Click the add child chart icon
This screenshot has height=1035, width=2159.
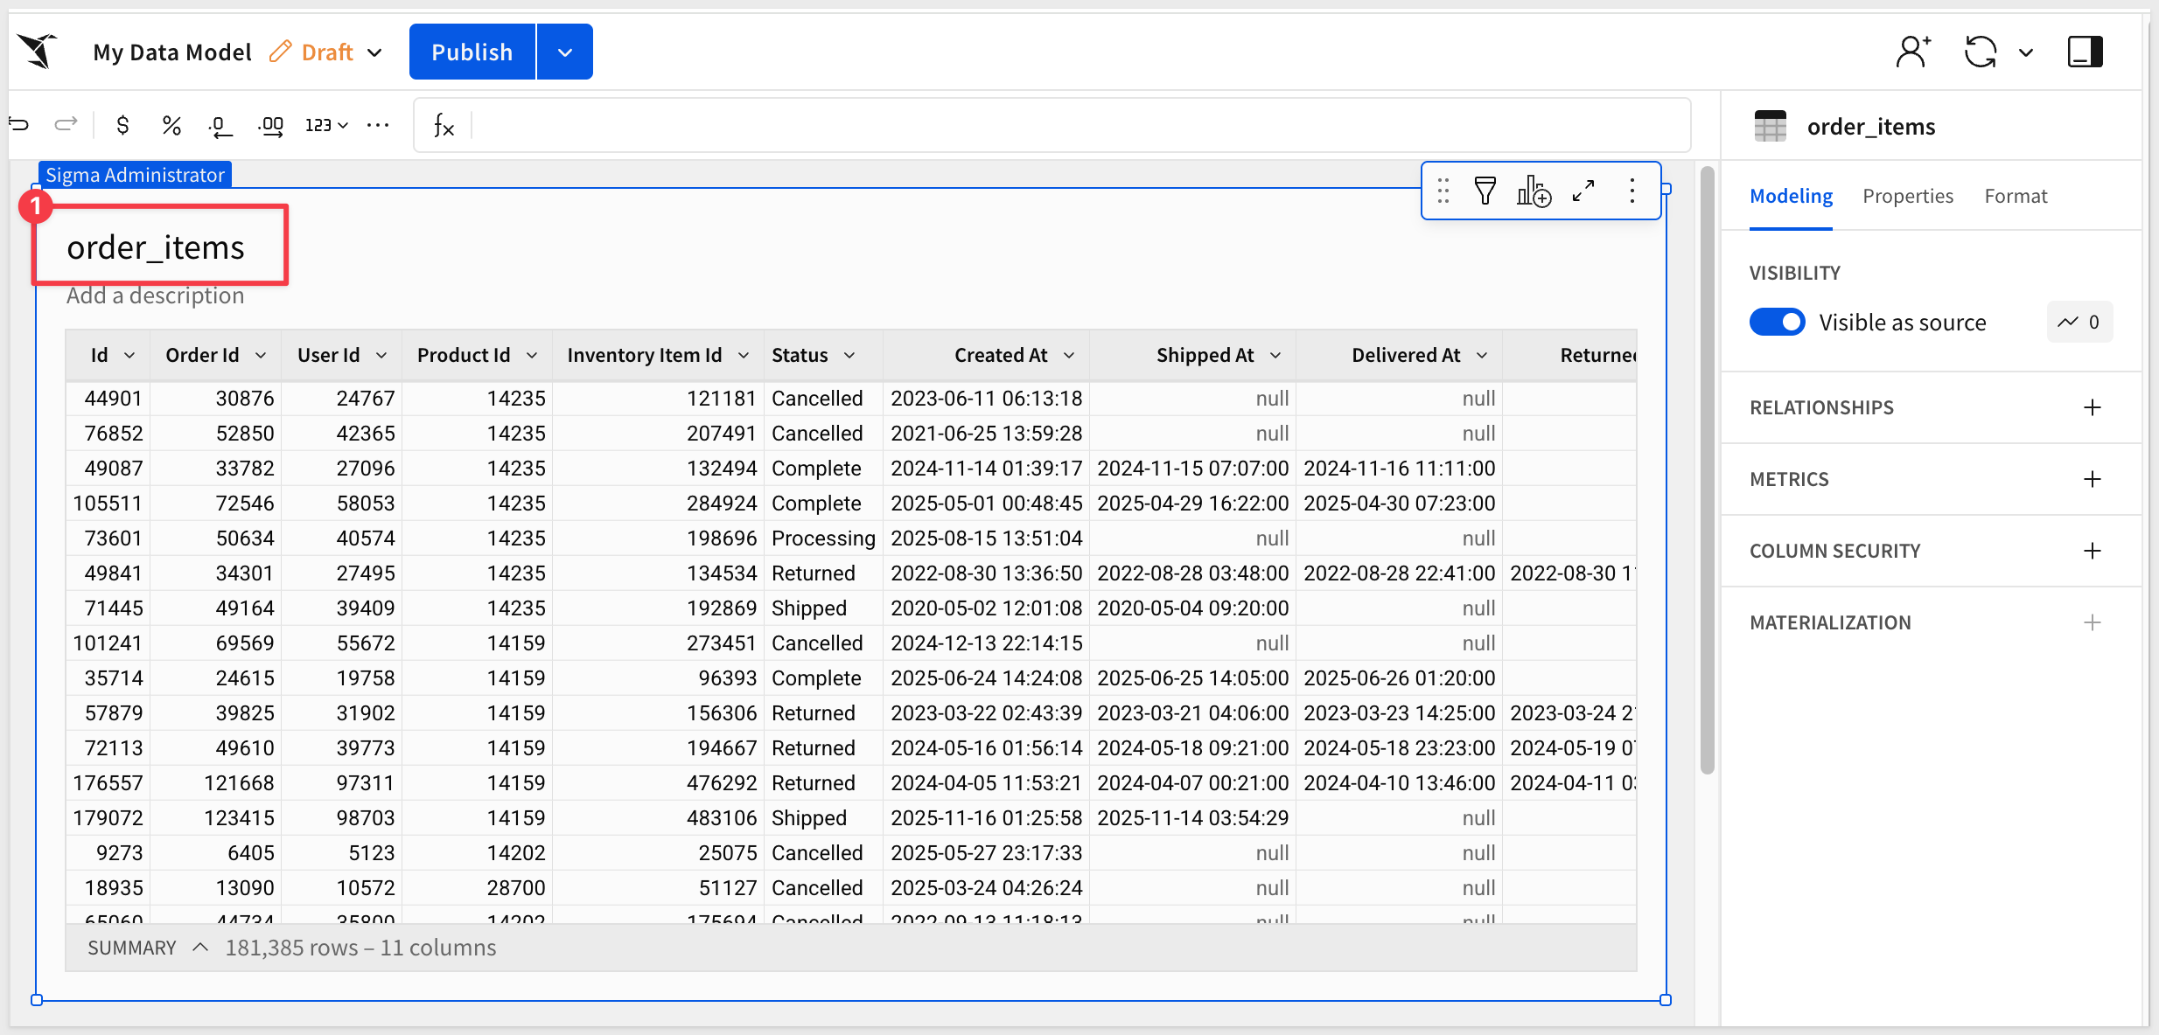click(1534, 191)
